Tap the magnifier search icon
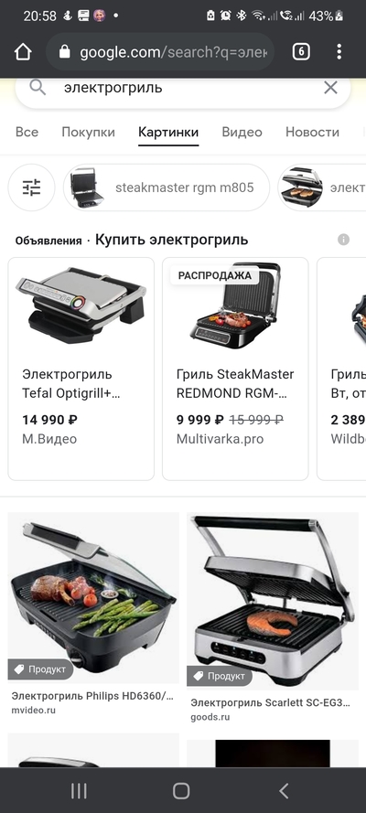This screenshot has width=366, height=813. click(x=38, y=88)
